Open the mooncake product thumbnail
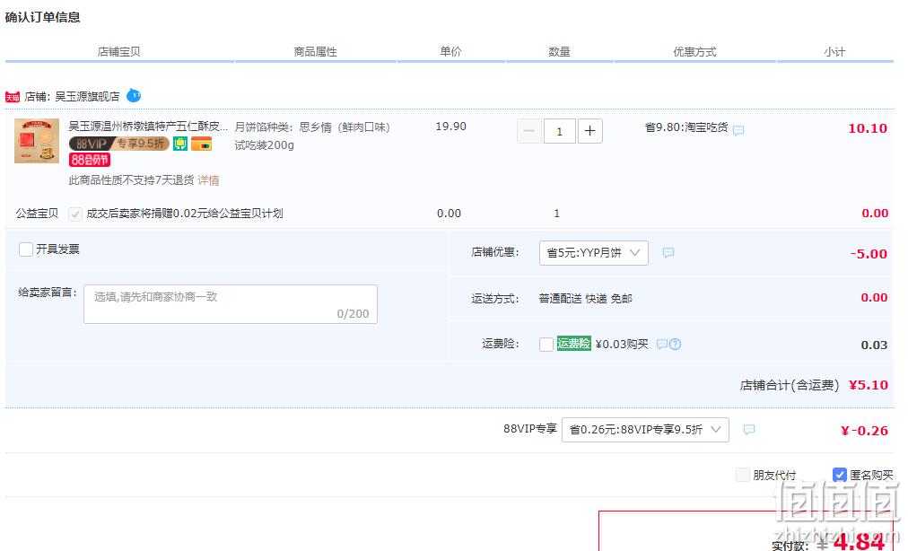This screenshot has height=551, width=908. [x=37, y=141]
